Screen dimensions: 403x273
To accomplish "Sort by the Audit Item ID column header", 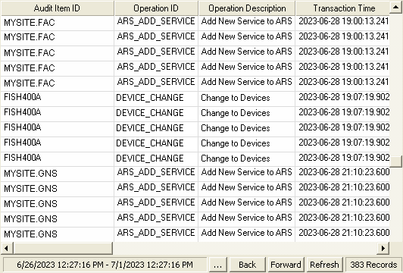I will pos(57,8).
